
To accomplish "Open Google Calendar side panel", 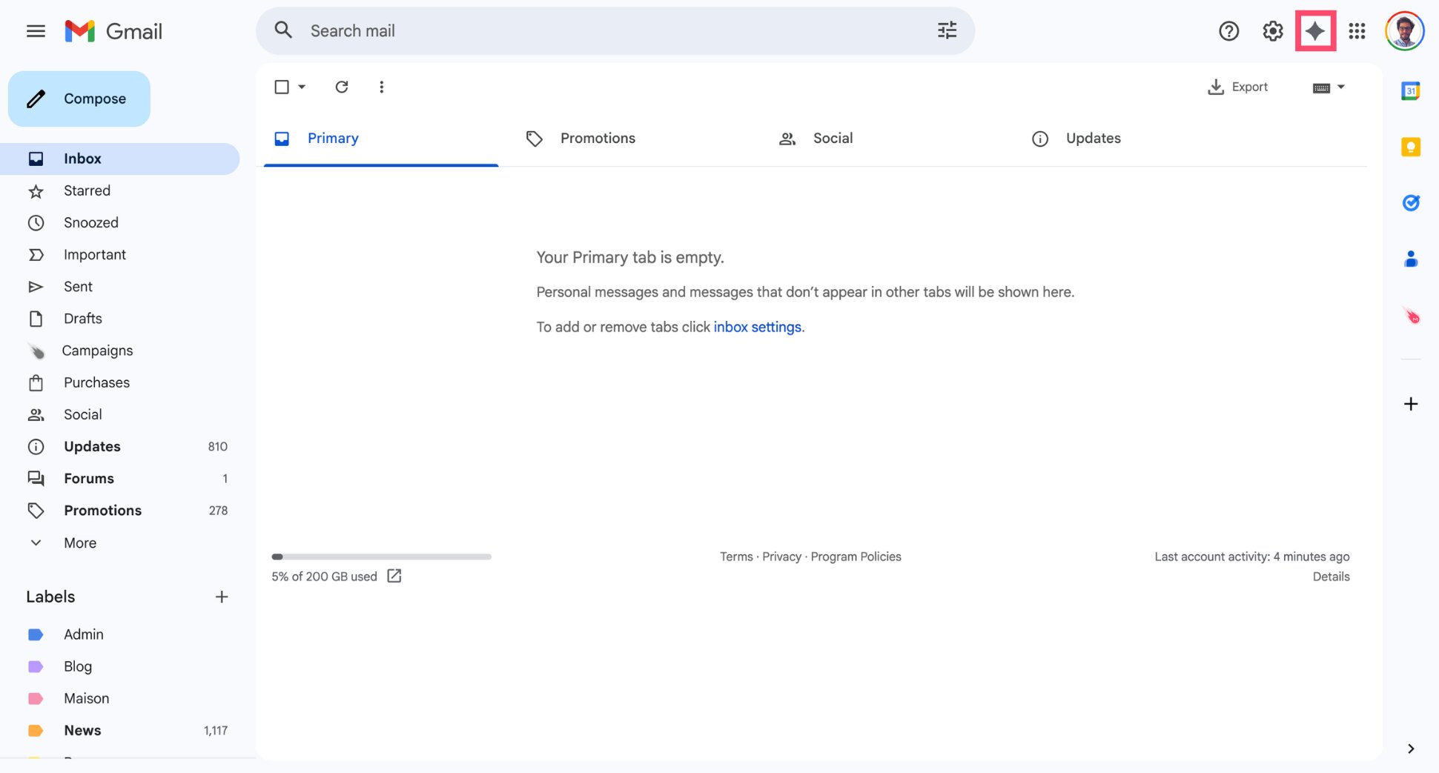I will 1410,90.
